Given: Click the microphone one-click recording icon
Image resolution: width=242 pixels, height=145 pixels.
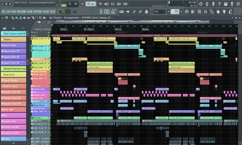Looking at the screenshot, I should tap(213, 4).
